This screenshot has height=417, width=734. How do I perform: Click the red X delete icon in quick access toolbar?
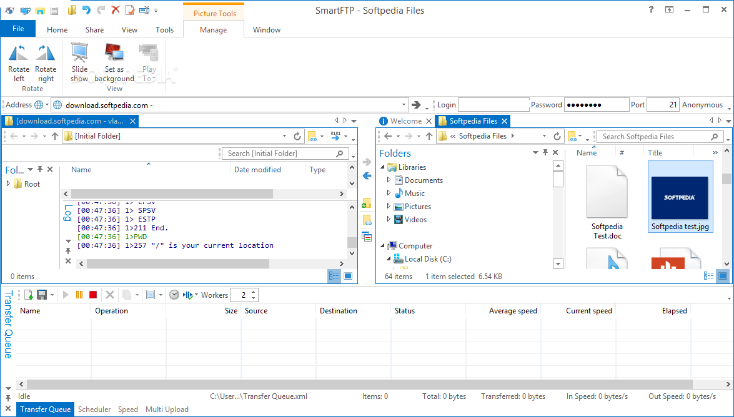(x=115, y=10)
